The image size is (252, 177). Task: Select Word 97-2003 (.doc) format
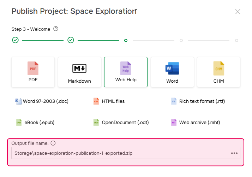click(x=42, y=101)
